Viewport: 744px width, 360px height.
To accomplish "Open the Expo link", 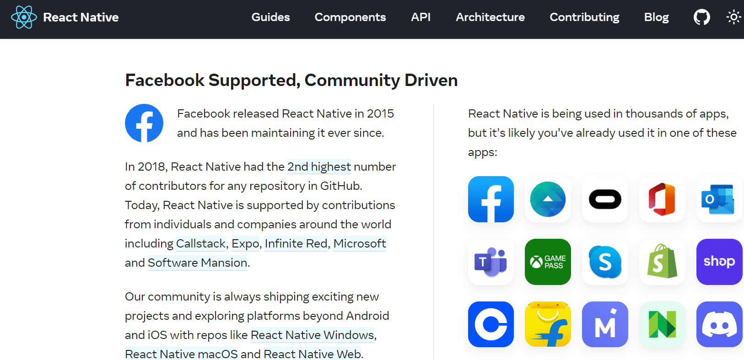I will coord(245,243).
